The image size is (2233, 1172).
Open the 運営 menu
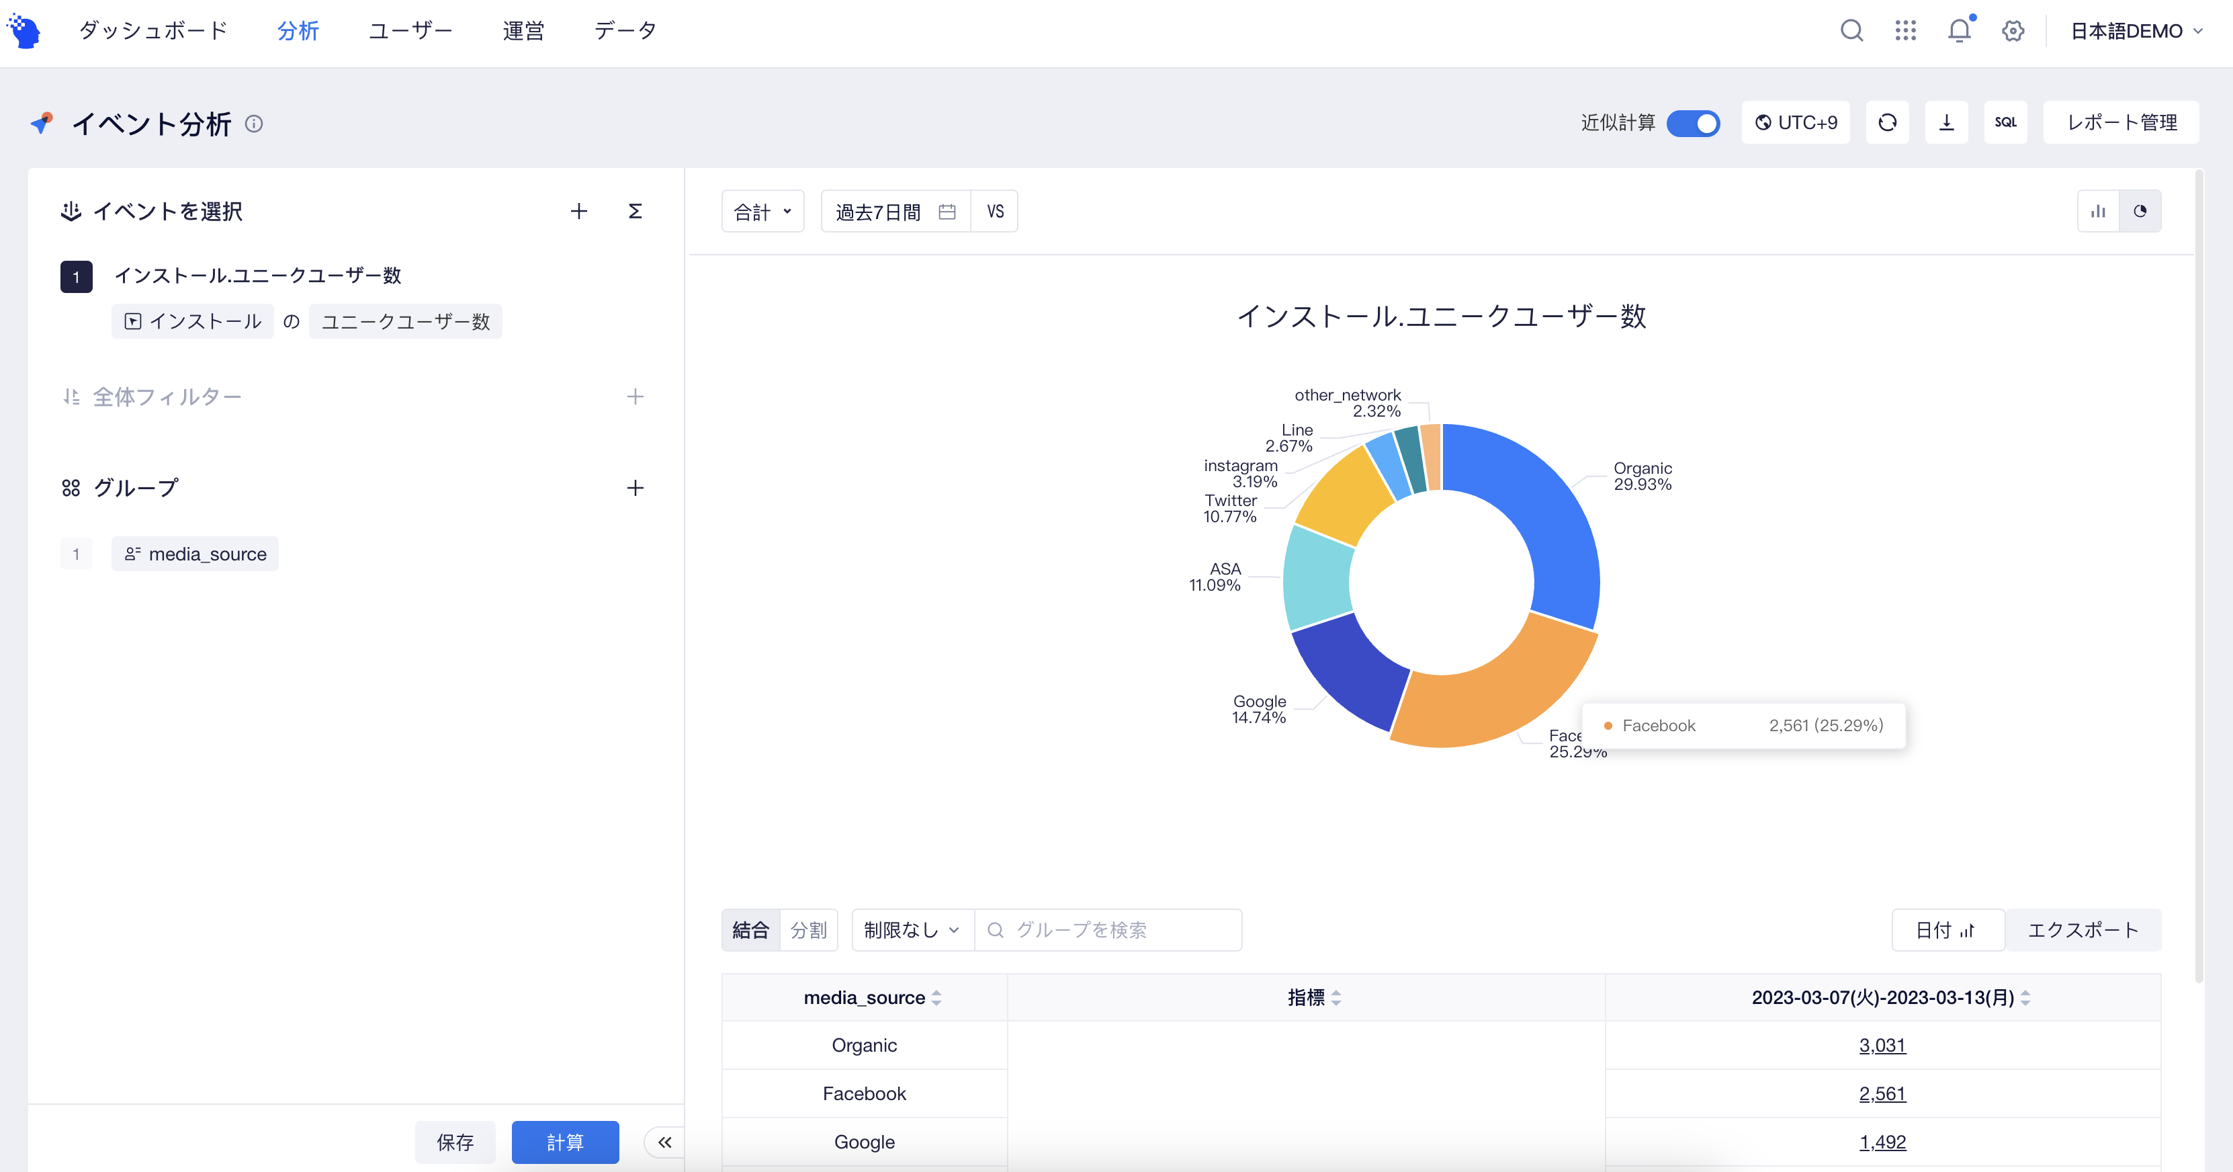point(523,31)
